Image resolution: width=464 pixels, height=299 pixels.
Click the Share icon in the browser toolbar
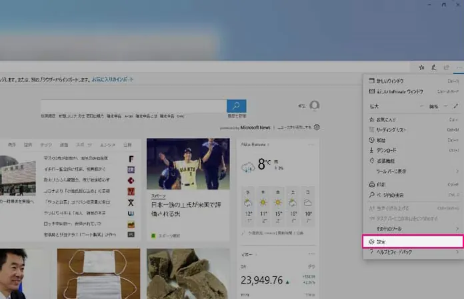[x=446, y=67]
